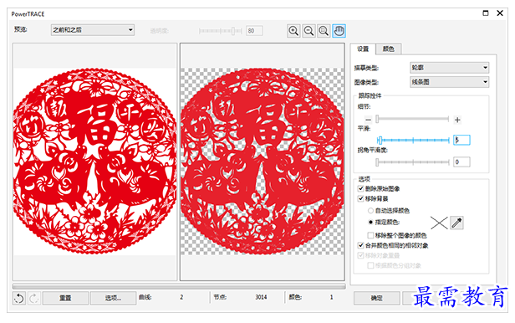
Task: Click the 拐角平滑度 value field
Action: 461,162
